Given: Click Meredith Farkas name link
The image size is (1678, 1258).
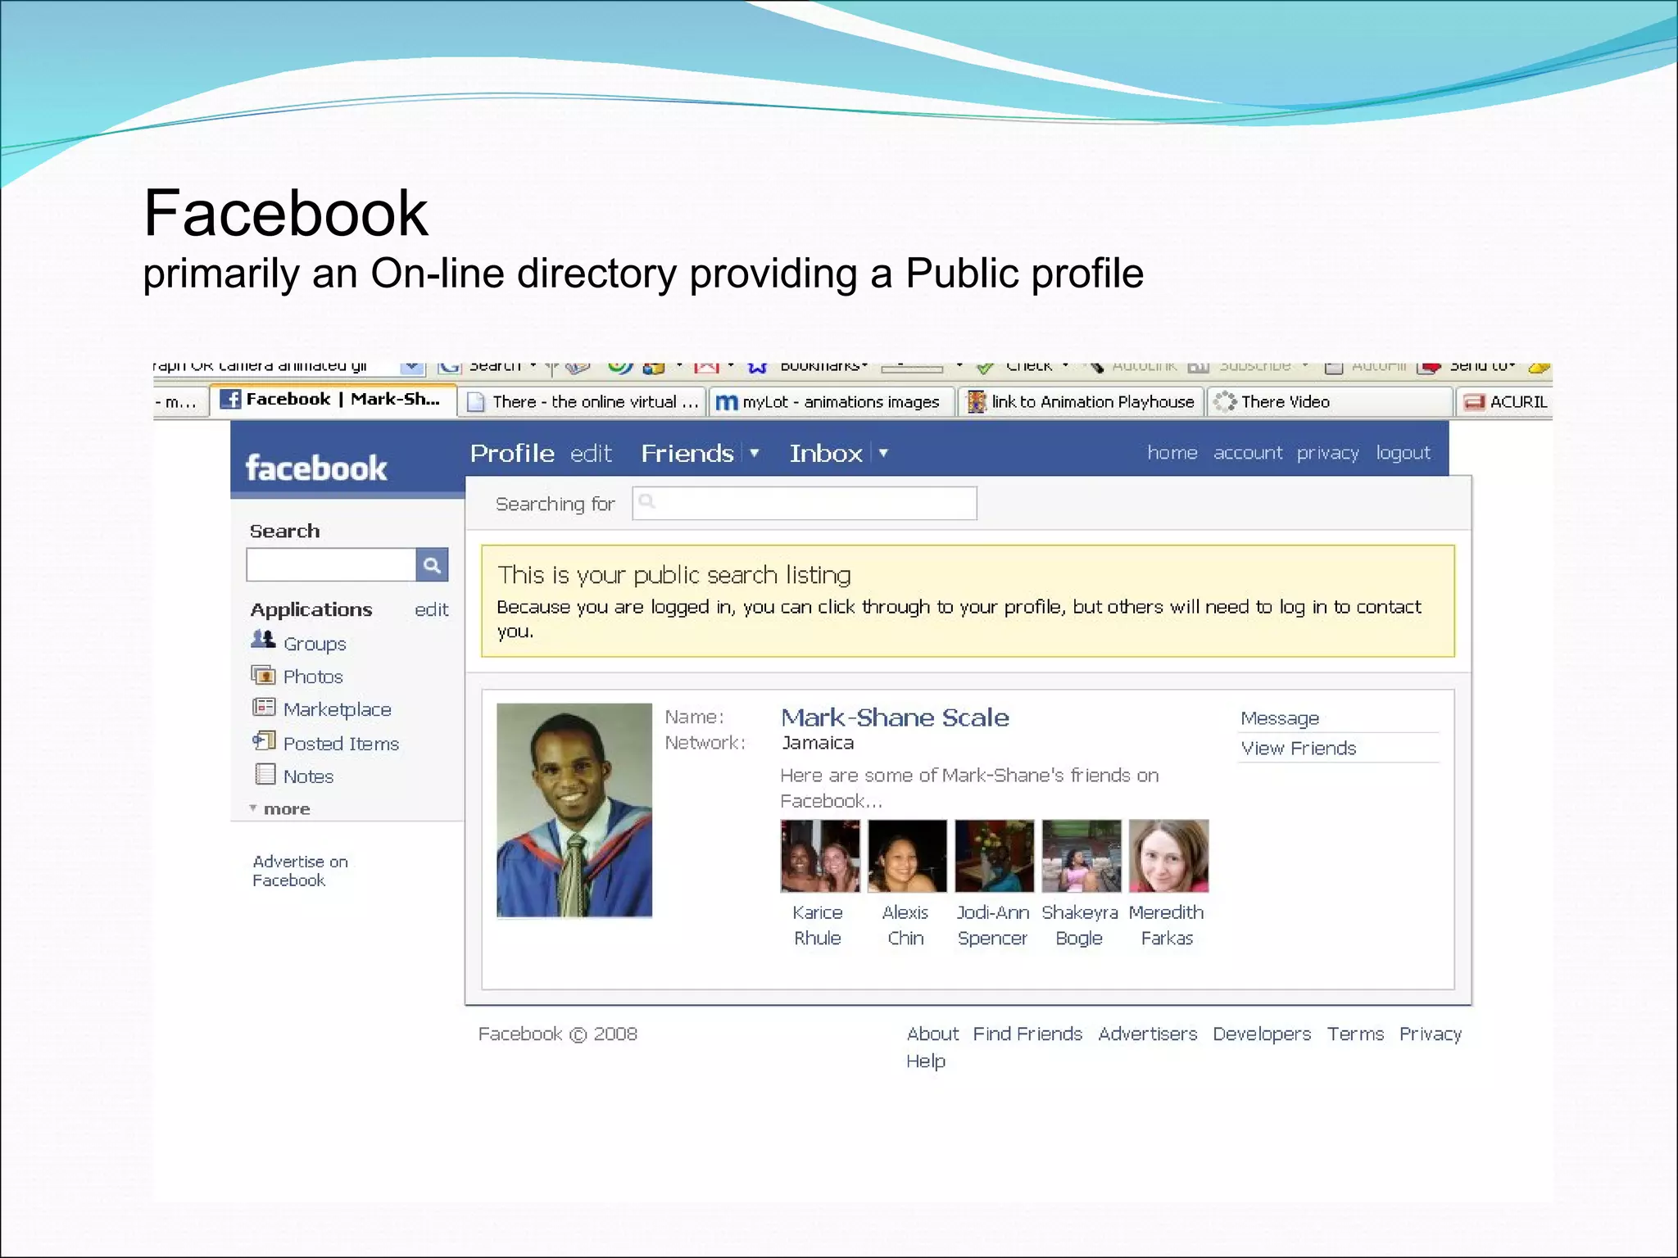Looking at the screenshot, I should point(1167,925).
